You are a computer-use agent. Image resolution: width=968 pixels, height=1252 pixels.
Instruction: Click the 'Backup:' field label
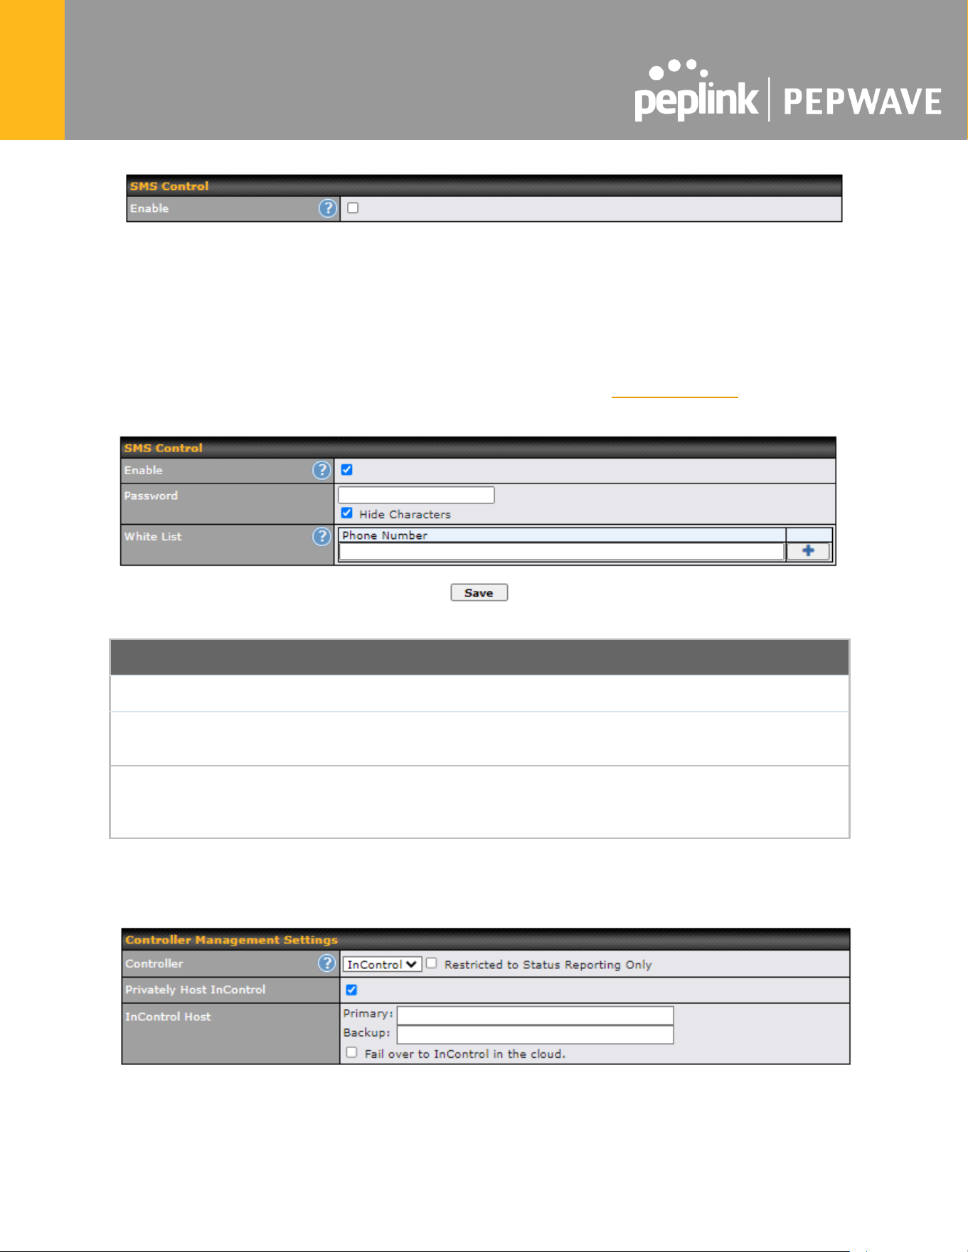click(x=366, y=1033)
